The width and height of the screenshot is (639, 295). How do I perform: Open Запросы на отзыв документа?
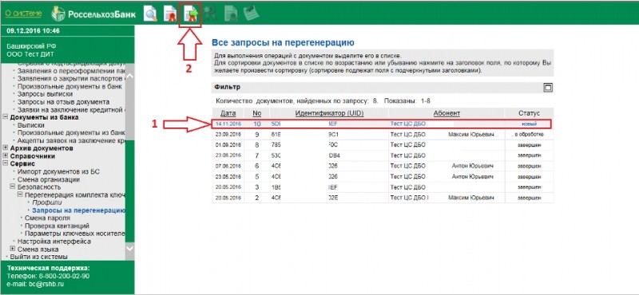pyautogui.click(x=63, y=102)
